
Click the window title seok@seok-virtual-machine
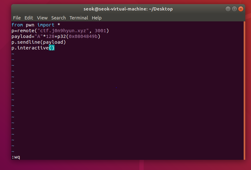[128, 9]
